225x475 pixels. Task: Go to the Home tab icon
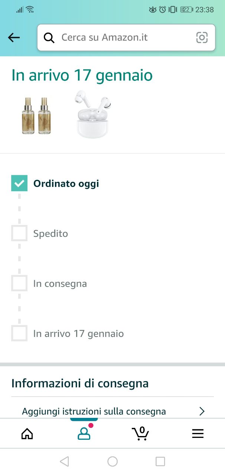[x=27, y=433]
